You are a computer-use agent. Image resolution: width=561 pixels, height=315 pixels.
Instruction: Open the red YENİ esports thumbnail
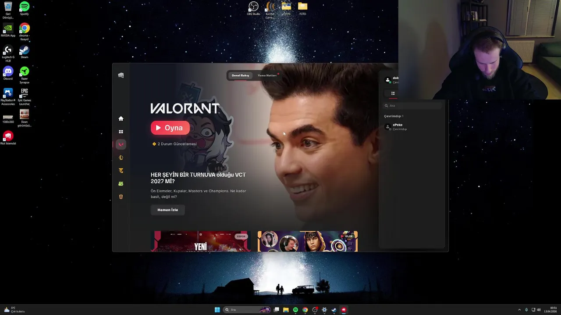pos(201,241)
